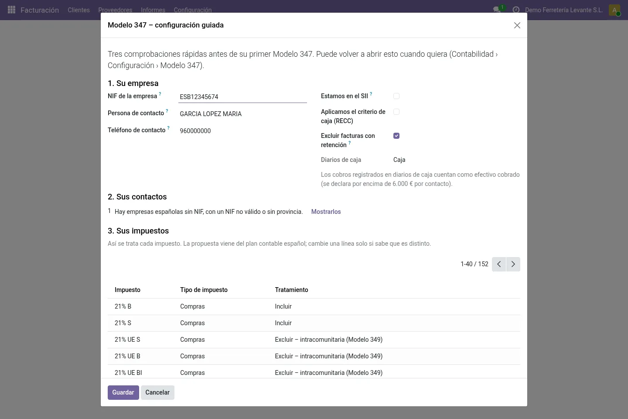628x419 pixels.
Task: Open the Configuración menu
Action: click(x=193, y=10)
